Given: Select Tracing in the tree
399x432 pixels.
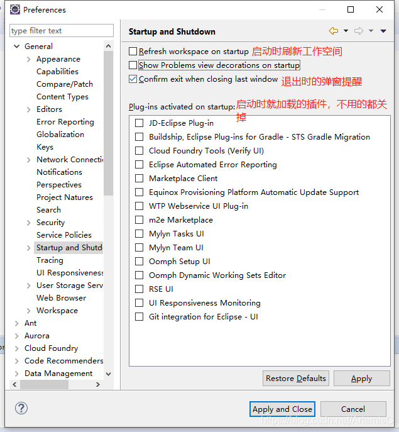Looking at the screenshot, I should click(50, 260).
